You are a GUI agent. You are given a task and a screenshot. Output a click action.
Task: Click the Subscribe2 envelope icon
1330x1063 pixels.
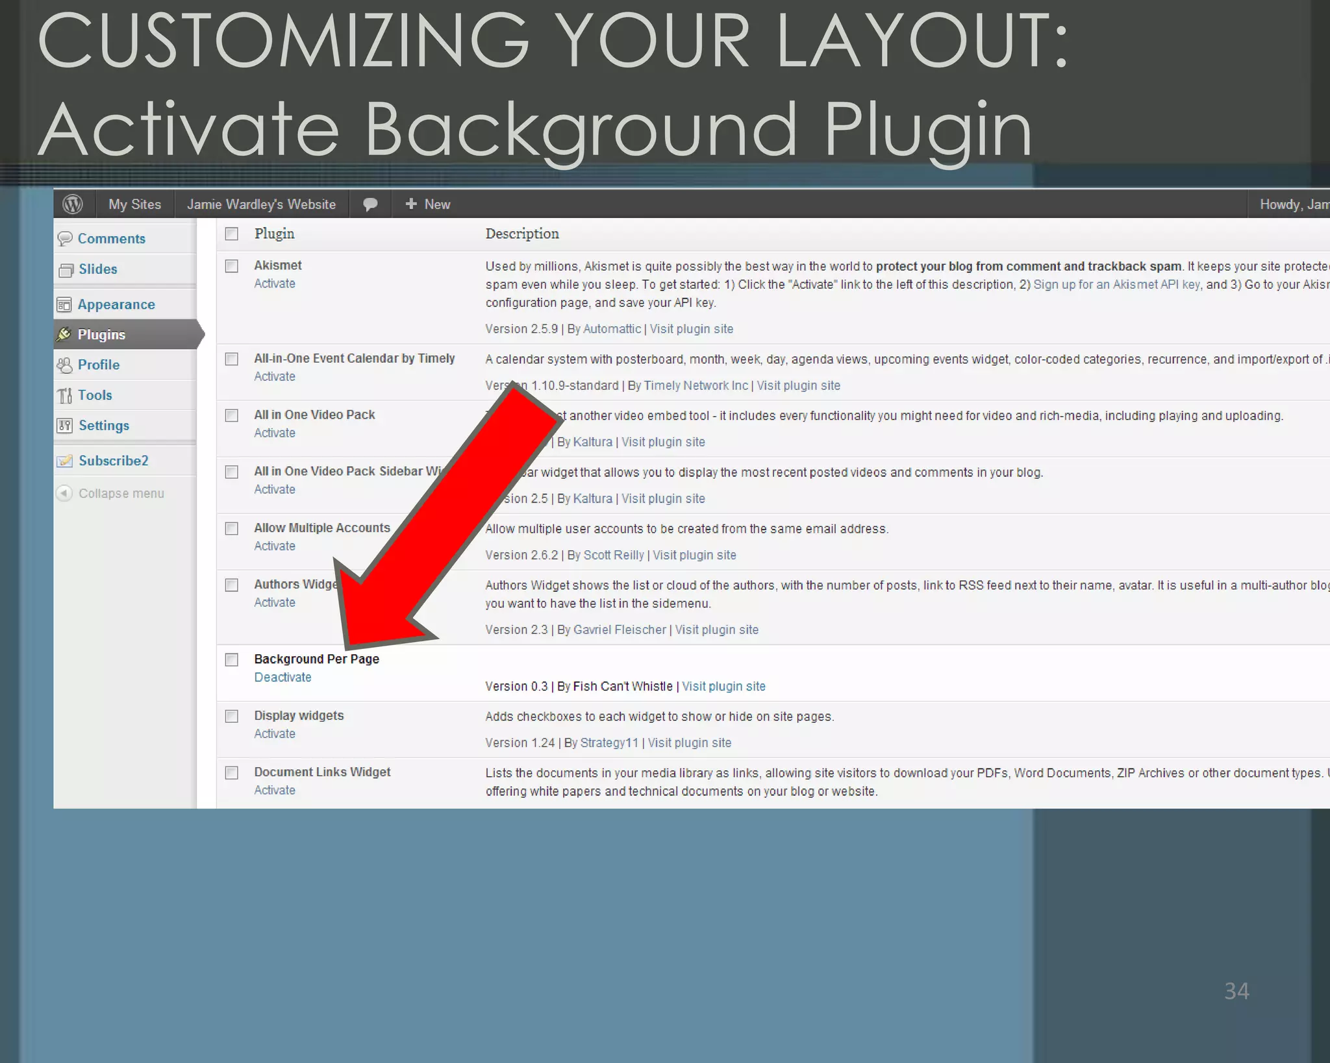pos(65,461)
